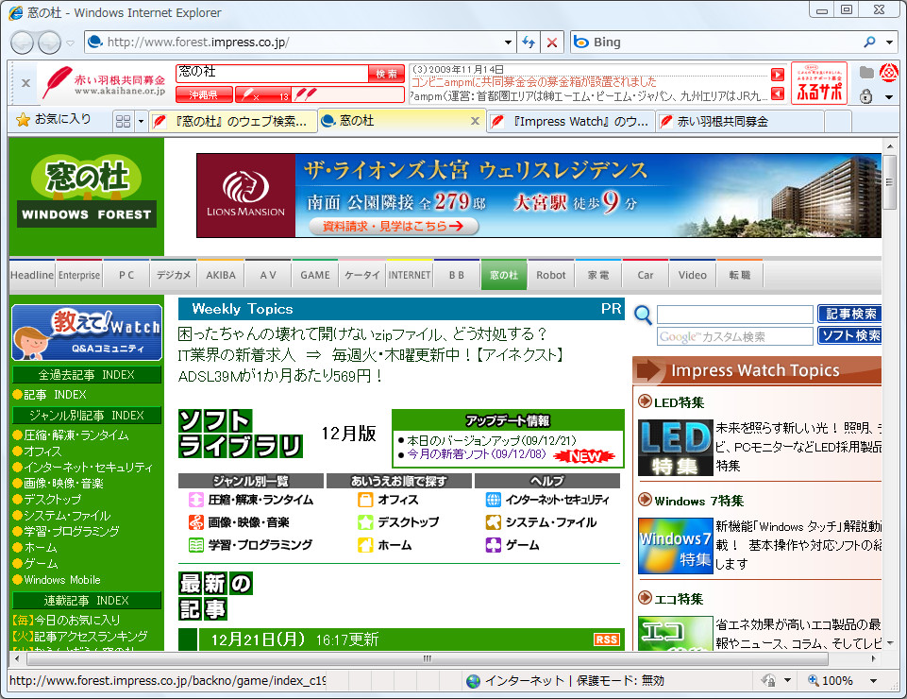Screen dimensions: 907x699
Task: Select the デジカメ navigation tab
Action: coord(174,275)
